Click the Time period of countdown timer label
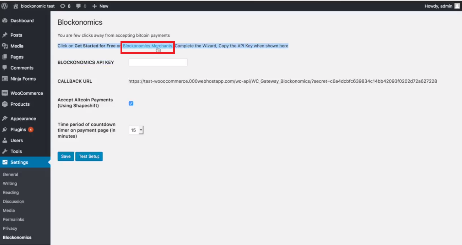The height and width of the screenshot is (245, 462). tap(87, 130)
